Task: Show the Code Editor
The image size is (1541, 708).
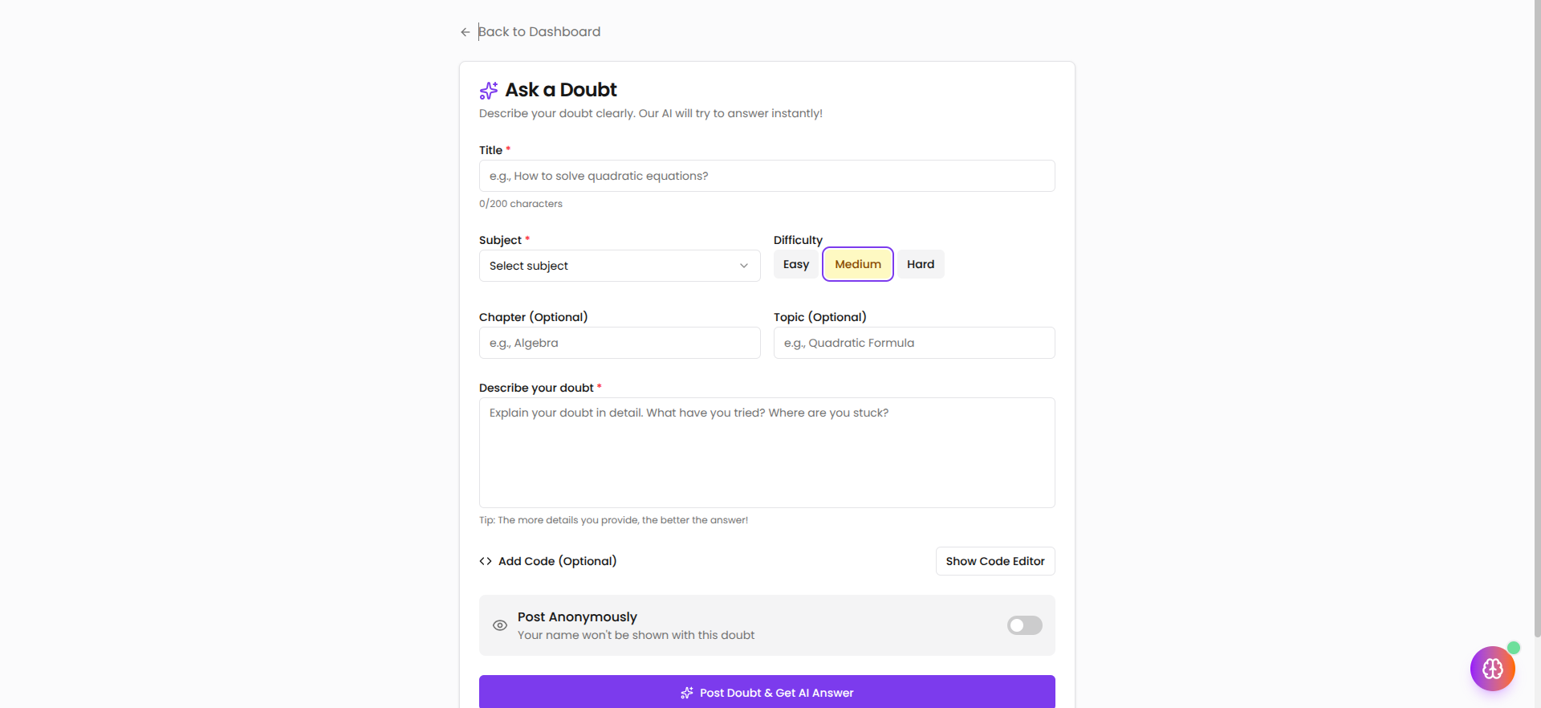Action: pyautogui.click(x=995, y=561)
